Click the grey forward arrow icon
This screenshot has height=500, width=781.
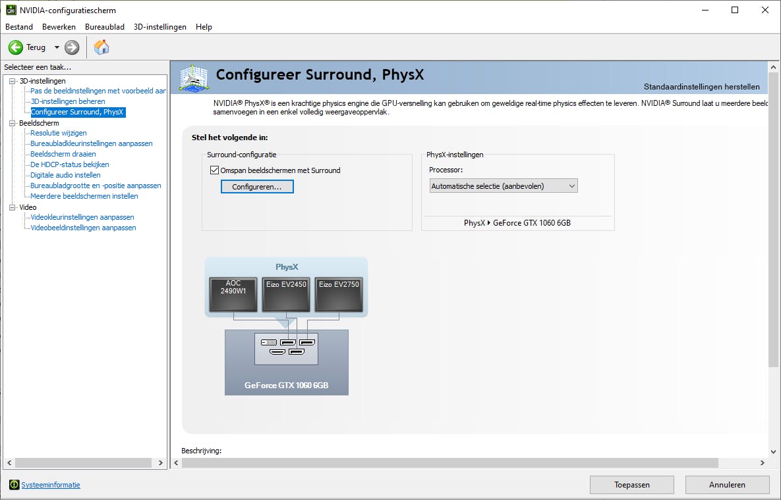72,47
